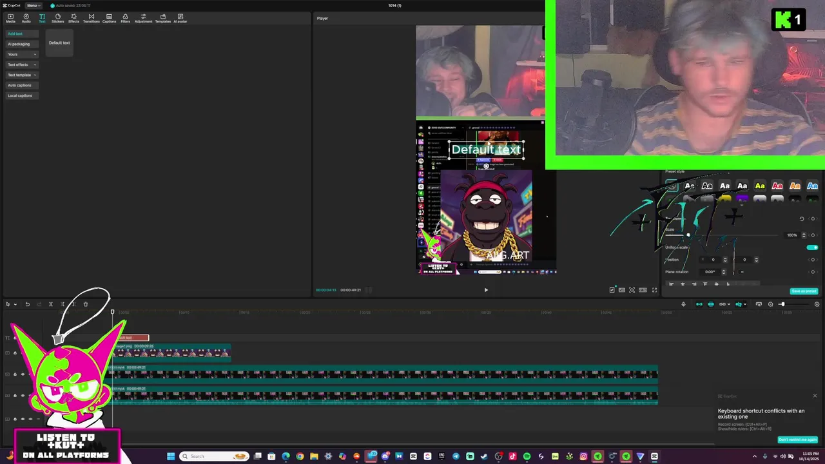The image size is (825, 464).
Task: Open the Stickers tab
Action: point(58,18)
